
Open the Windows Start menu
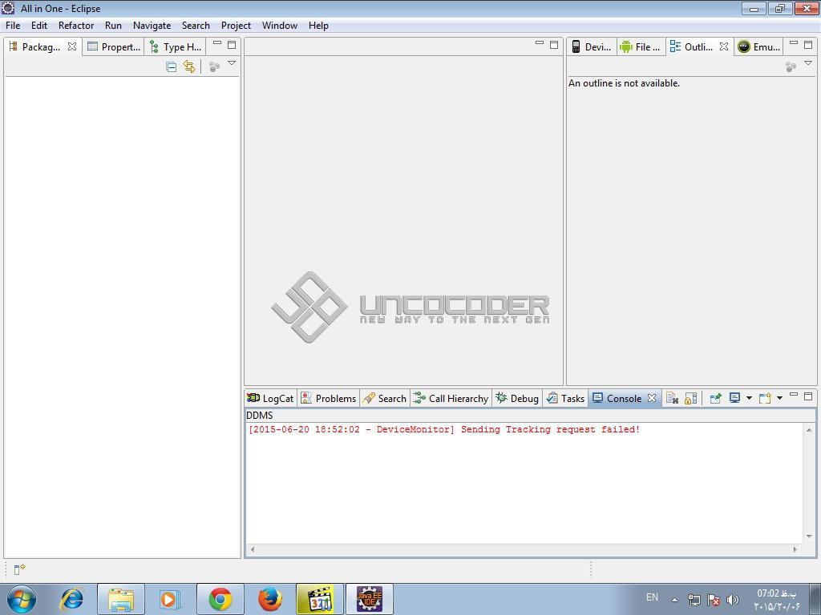pyautogui.click(x=22, y=599)
